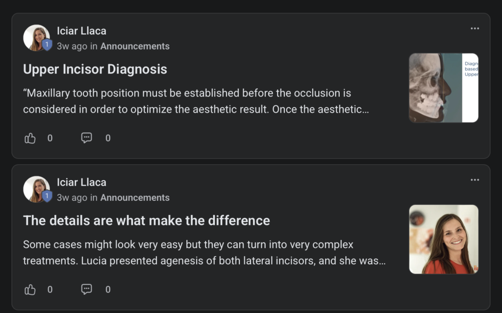Screen dimensions: 502x313
Task: Open comments on Upper Incisor Diagnosis post
Action: click(x=86, y=138)
